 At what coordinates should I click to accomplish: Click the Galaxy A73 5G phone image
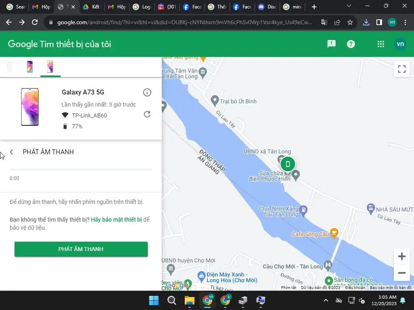pyautogui.click(x=30, y=107)
